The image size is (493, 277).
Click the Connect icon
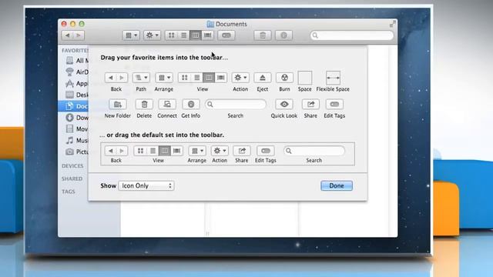[x=167, y=105]
